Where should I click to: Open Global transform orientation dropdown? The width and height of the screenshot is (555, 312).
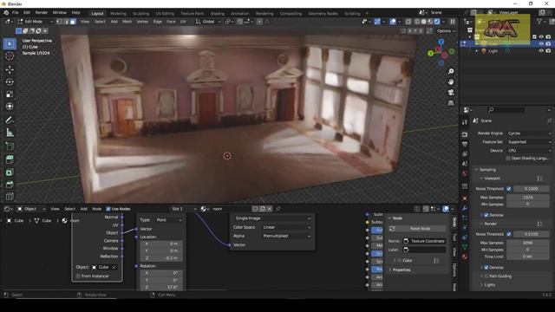[208, 22]
